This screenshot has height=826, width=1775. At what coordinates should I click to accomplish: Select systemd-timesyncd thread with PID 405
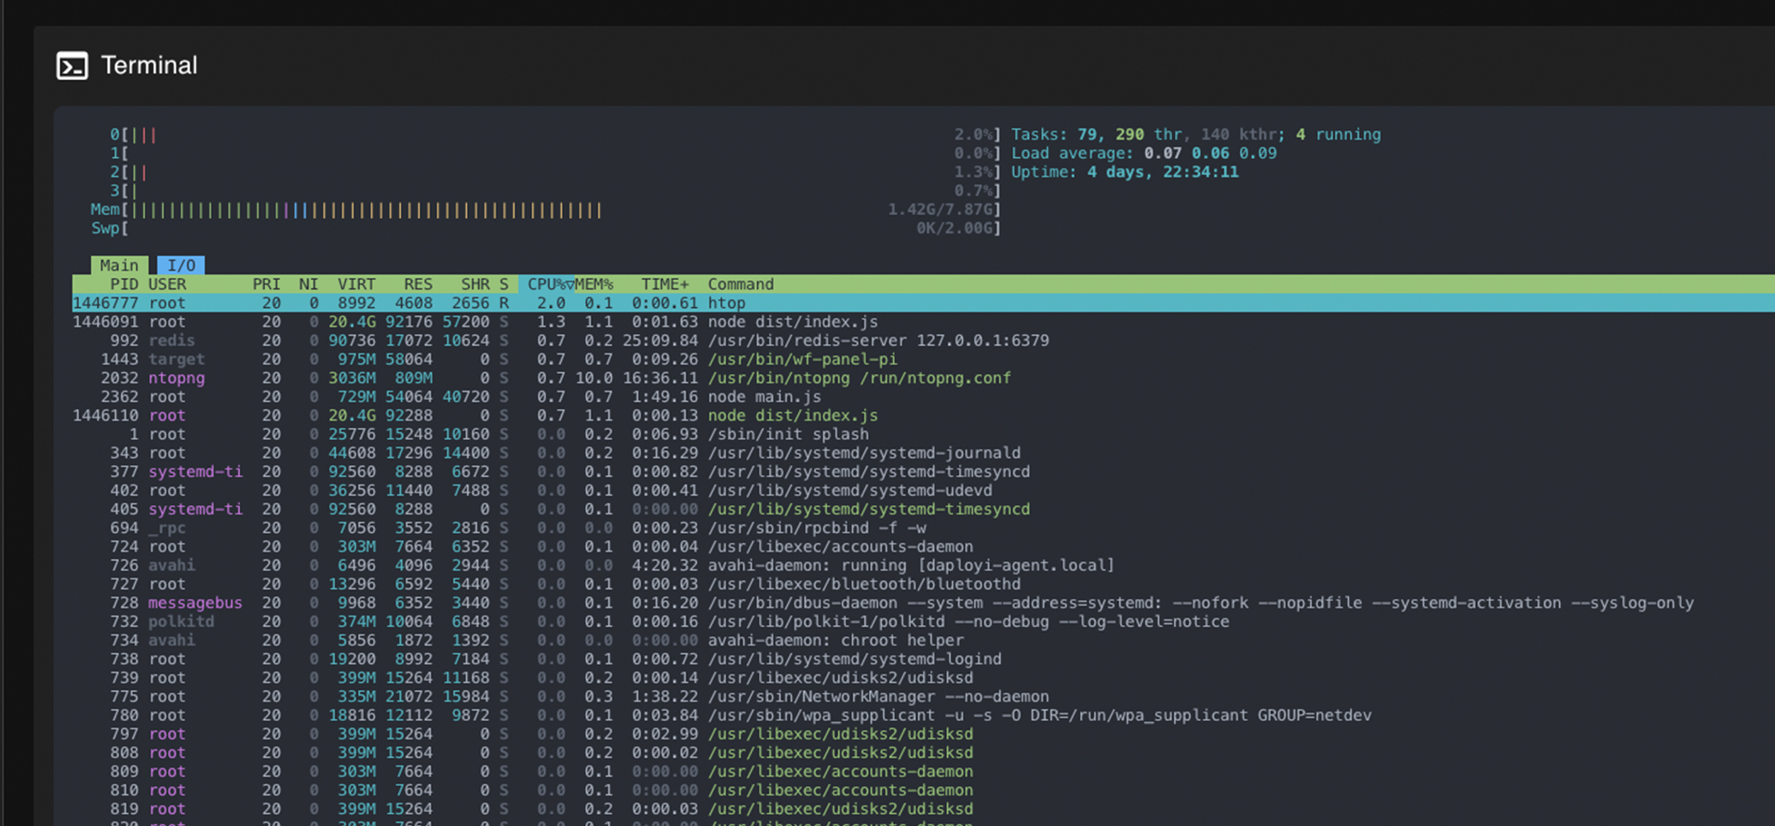[923, 509]
